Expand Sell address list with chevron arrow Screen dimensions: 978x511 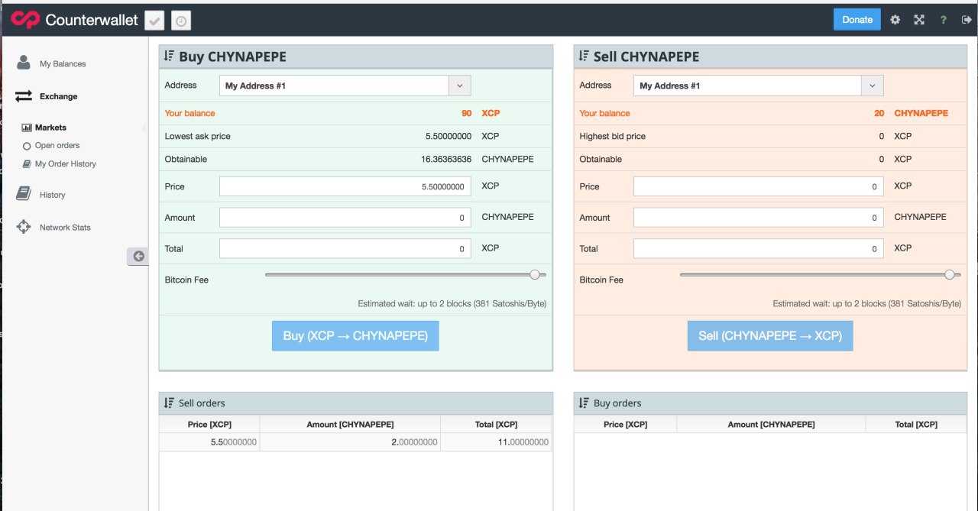point(873,86)
